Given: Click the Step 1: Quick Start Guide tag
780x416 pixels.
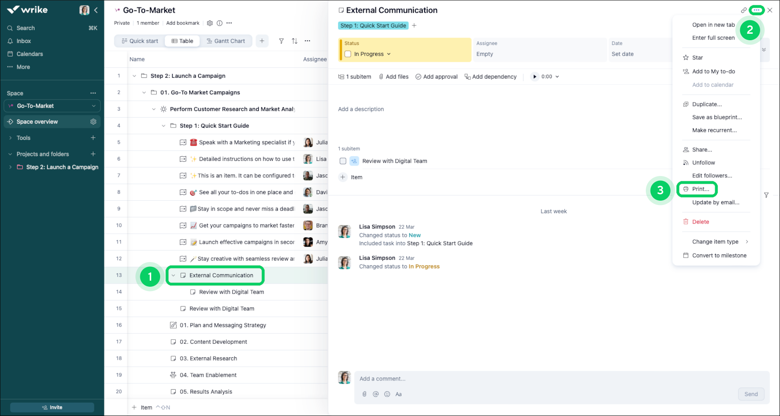Looking at the screenshot, I should click(373, 26).
